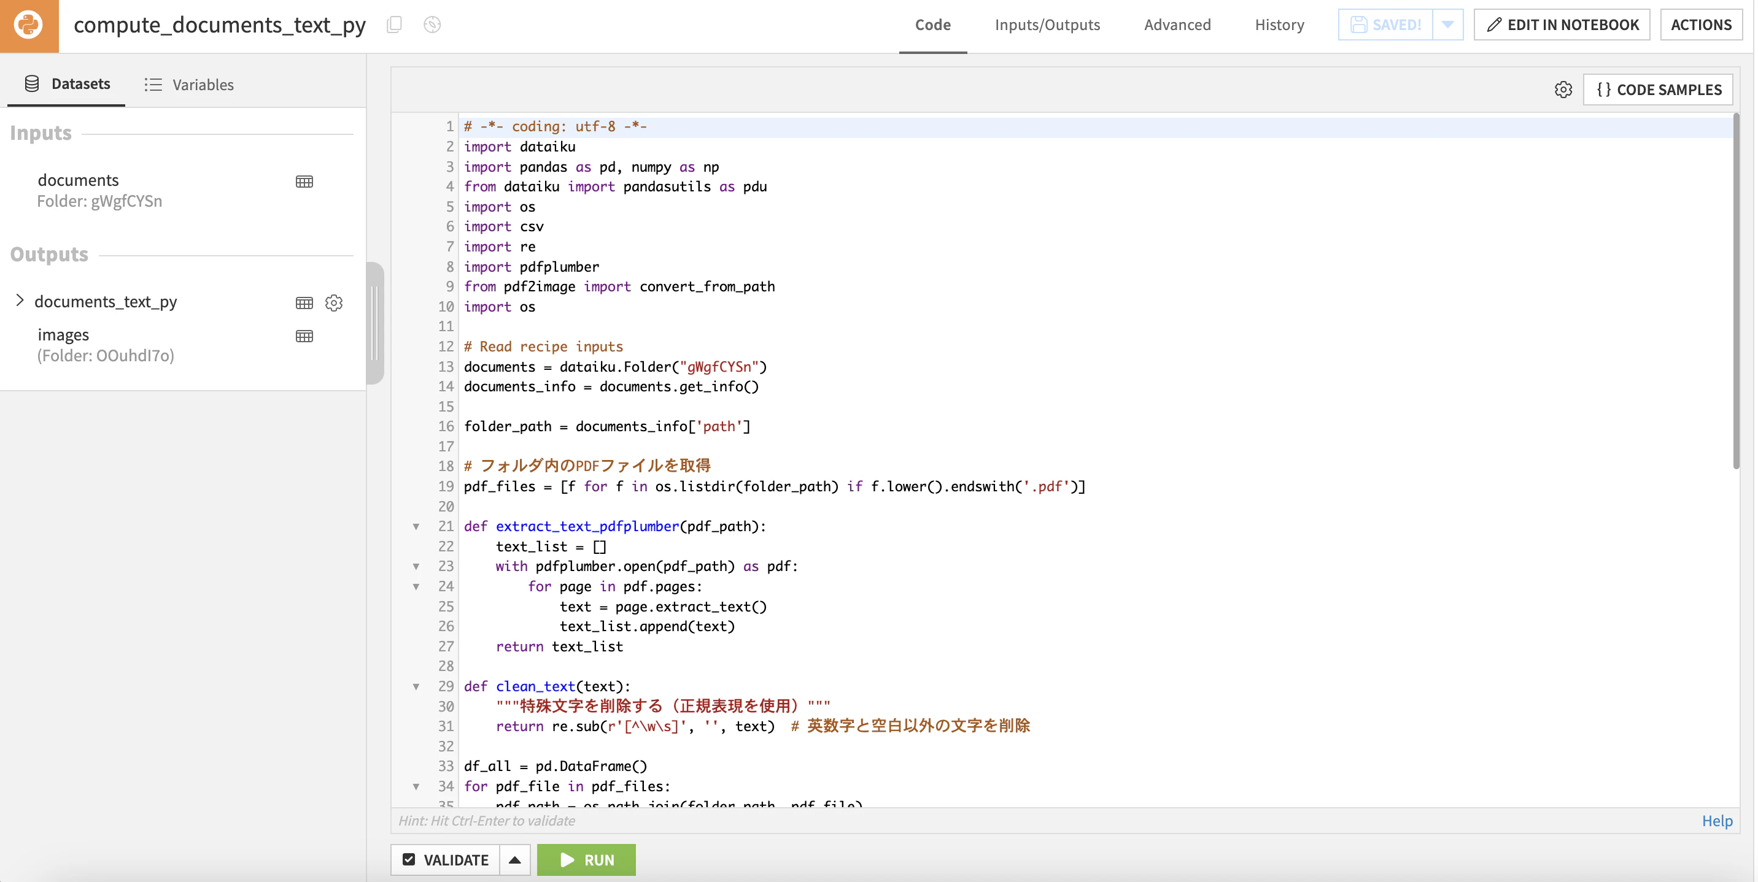
Task: Copy the recipe name with the copy icon
Action: point(395,25)
